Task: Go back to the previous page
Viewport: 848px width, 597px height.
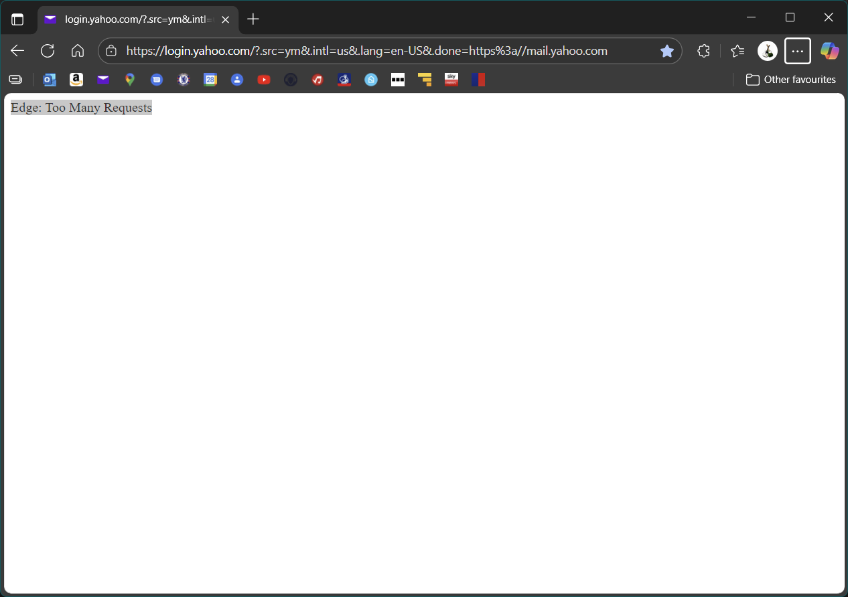Action: point(17,51)
